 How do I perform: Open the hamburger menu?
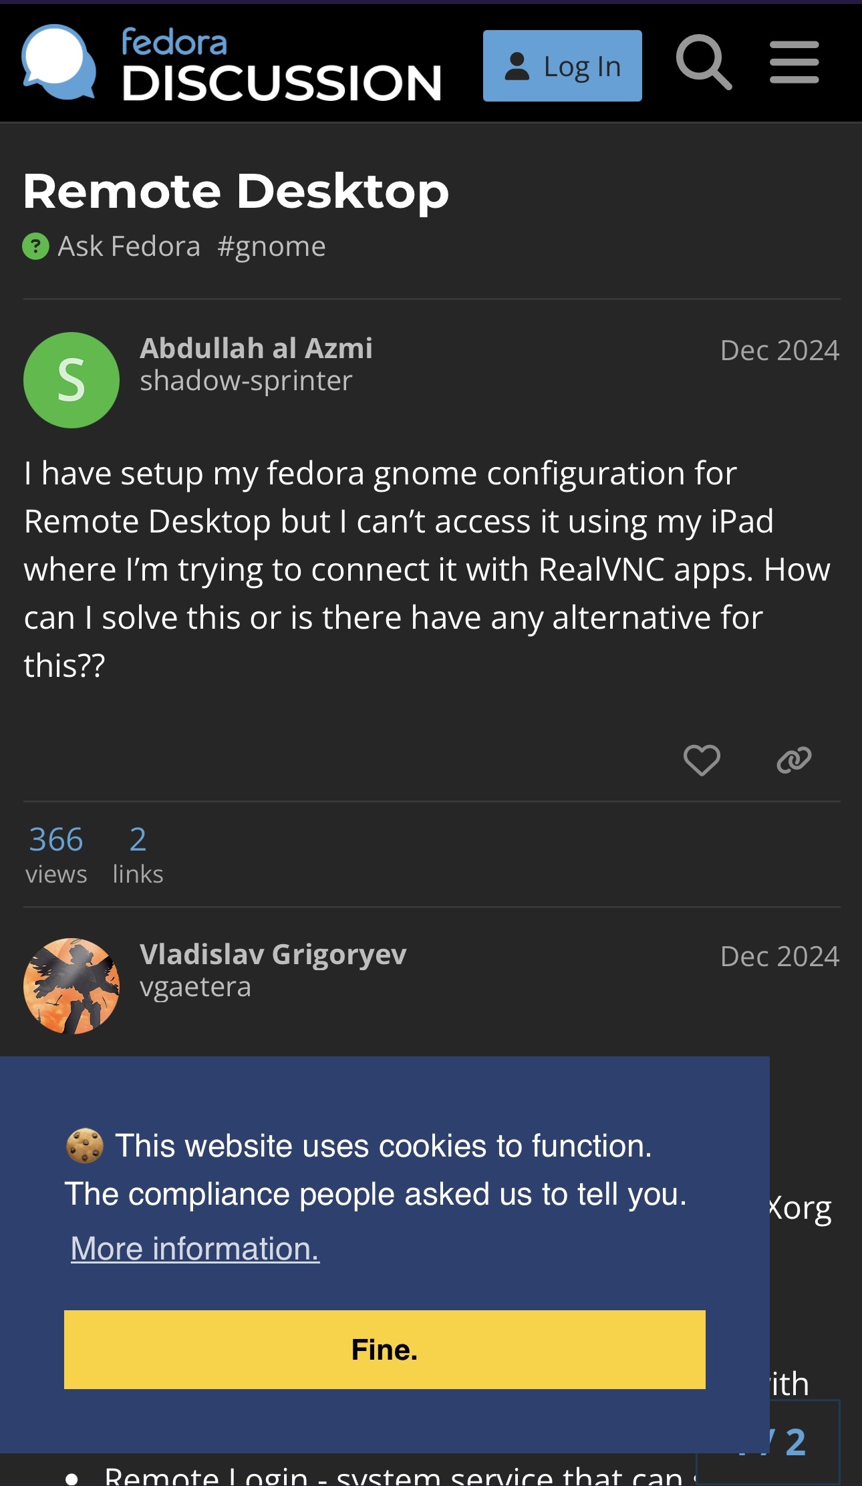794,63
